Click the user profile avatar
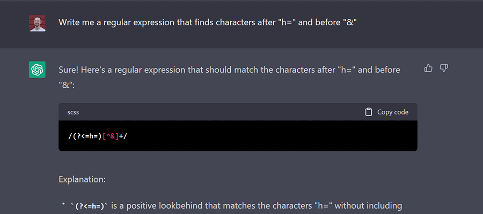Image resolution: width=483 pixels, height=214 pixels. [37, 23]
